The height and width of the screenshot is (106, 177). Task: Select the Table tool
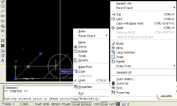[3, 55]
